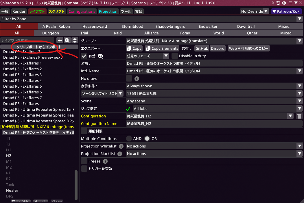This screenshot has width=304, height=203.
Task: Select Dmad P5 - Ultima Repeater Spread DPS
Action: click(x=38, y=121)
